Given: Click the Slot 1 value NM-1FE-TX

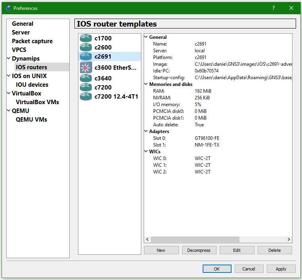Looking at the screenshot, I should click(207, 145).
